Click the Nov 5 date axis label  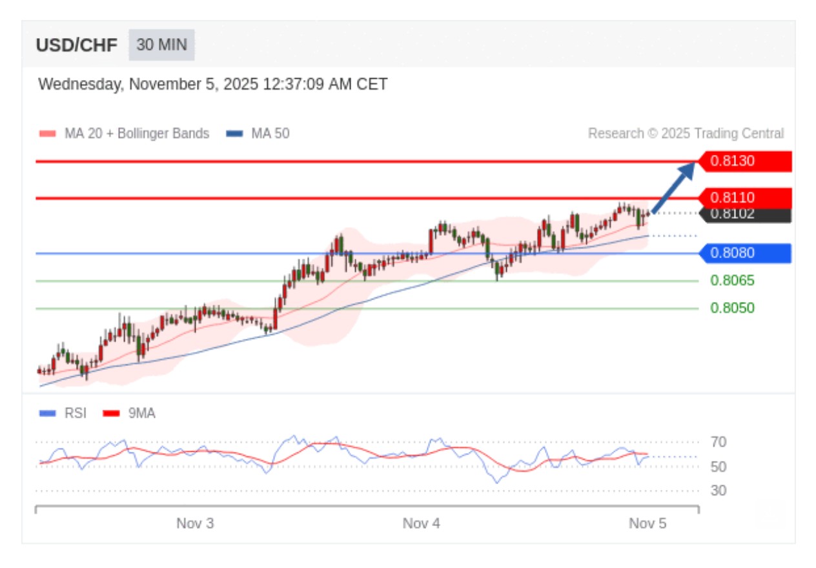click(x=648, y=523)
